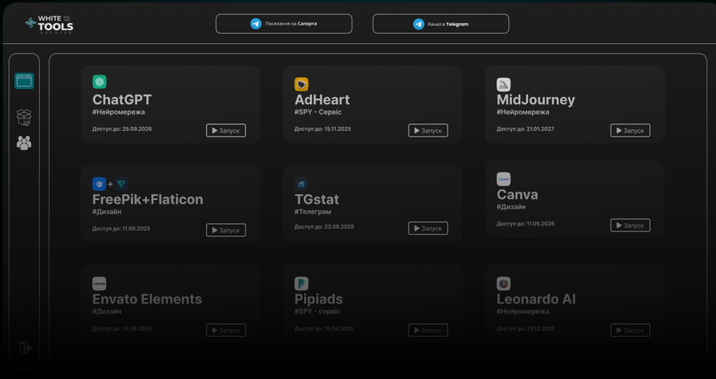This screenshot has width=716, height=379.
Task: Click the #Телеграм tag under TGstat
Action: [313, 212]
